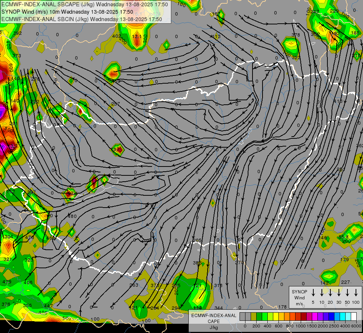Select the white swatch in CAPE legend
Viewport: 363px width, 333px height.
353,316
